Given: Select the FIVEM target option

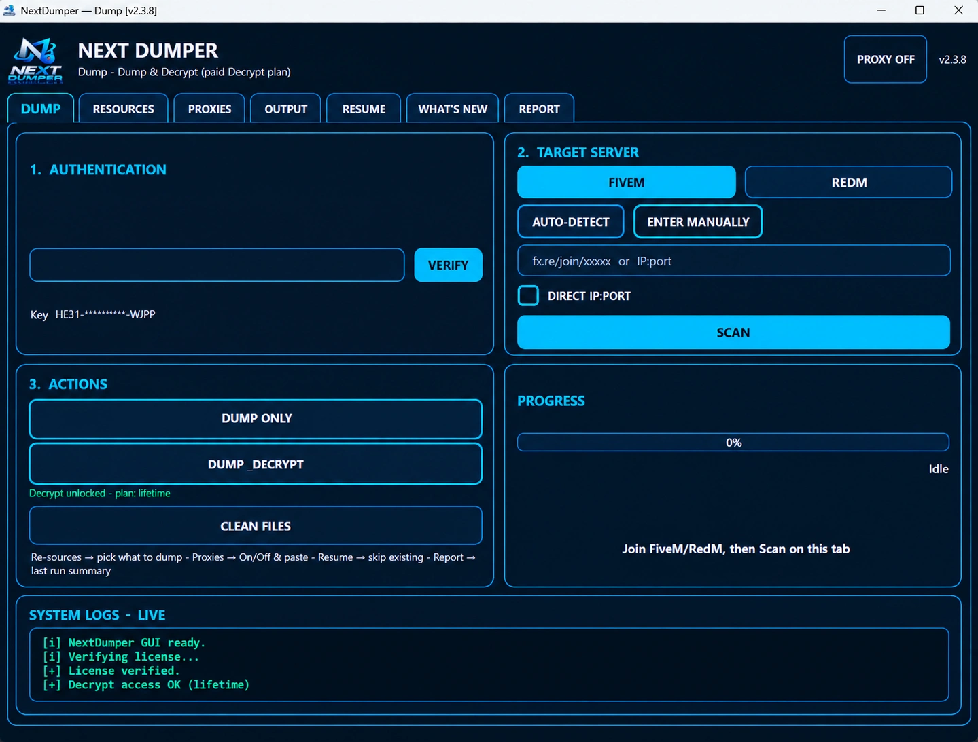Looking at the screenshot, I should click(626, 182).
